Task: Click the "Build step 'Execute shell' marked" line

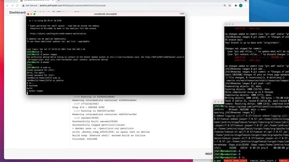Action: (109, 135)
